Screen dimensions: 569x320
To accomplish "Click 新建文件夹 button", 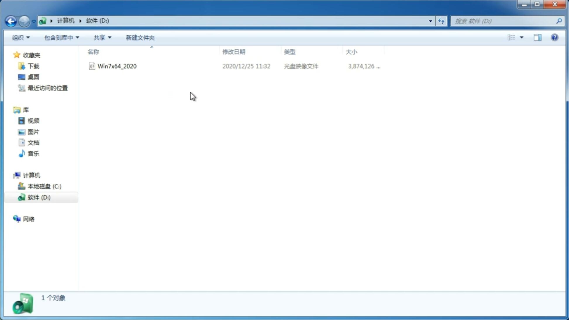I will [x=140, y=37].
